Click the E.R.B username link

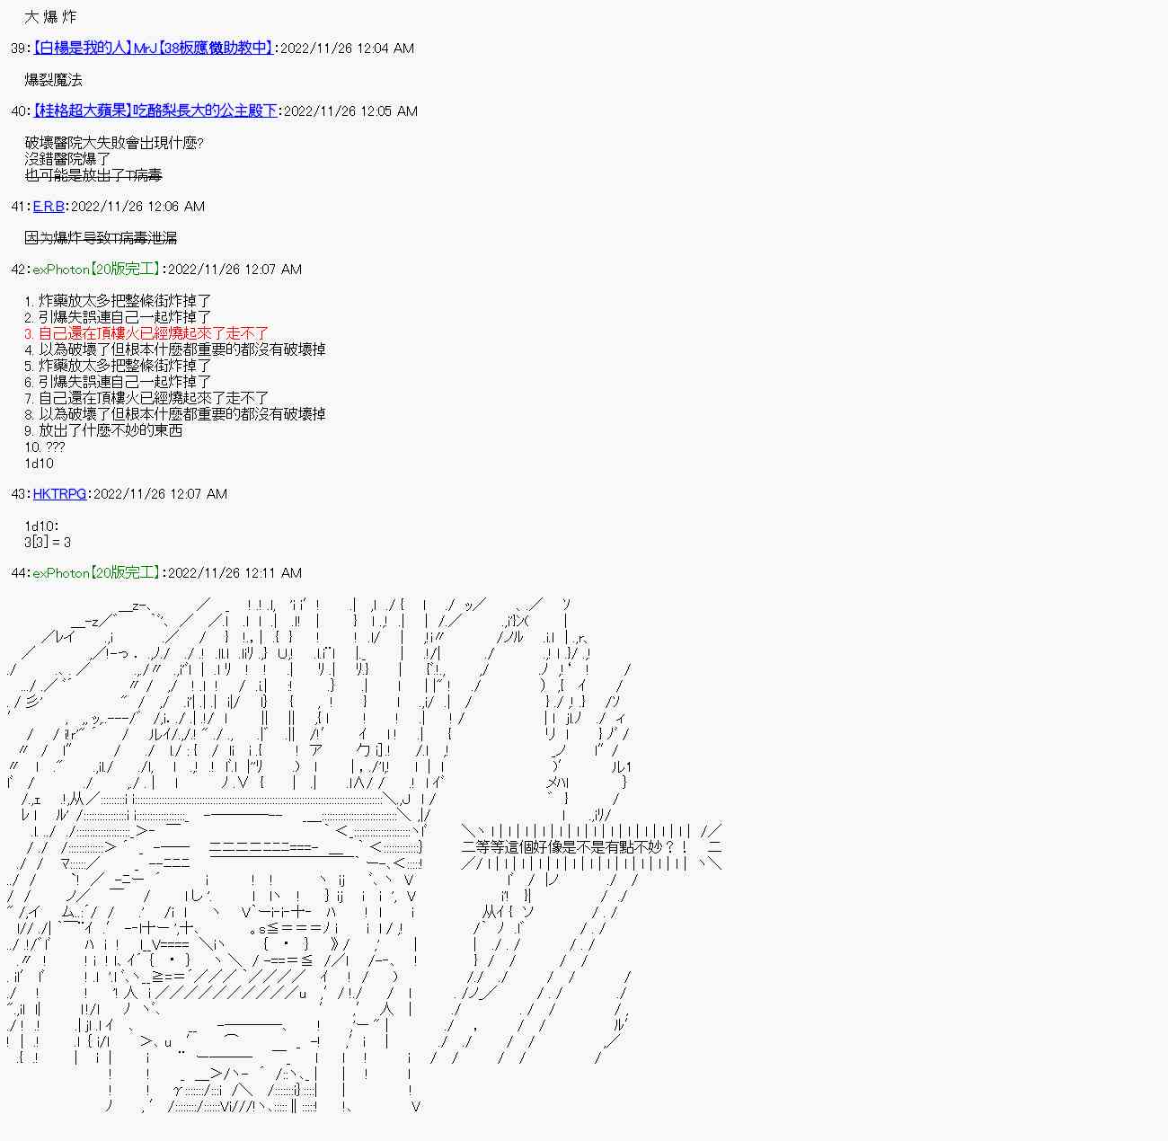[x=49, y=207]
